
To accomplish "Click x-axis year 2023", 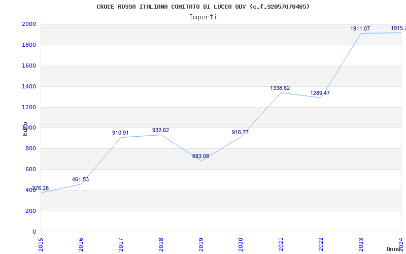I will [x=361, y=245].
